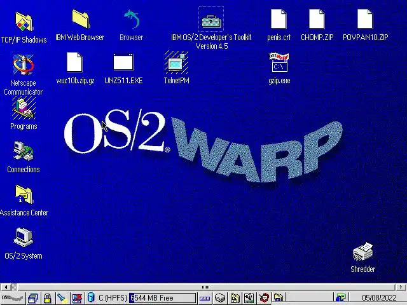This screenshot has width=407, height=305.
Task: Click the right scroll arrow of horizontal scrollbar
Action: pyautogui.click(x=401, y=287)
